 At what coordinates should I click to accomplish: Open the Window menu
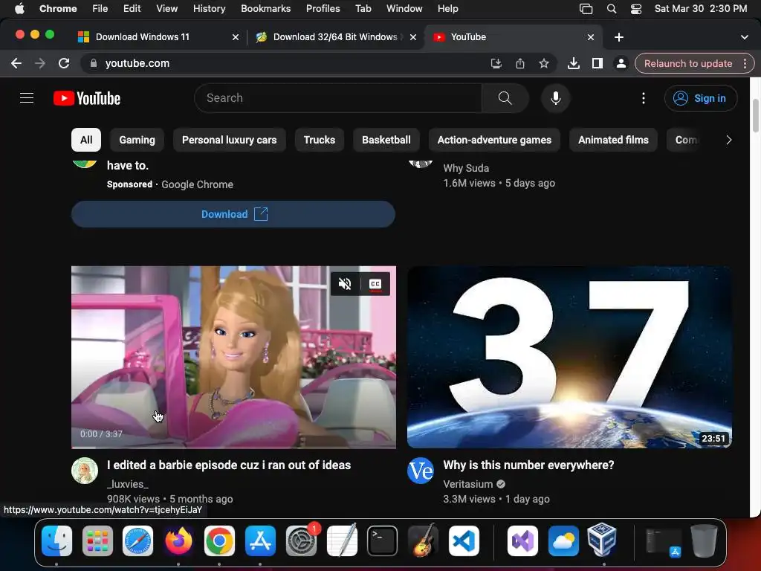tap(404, 9)
